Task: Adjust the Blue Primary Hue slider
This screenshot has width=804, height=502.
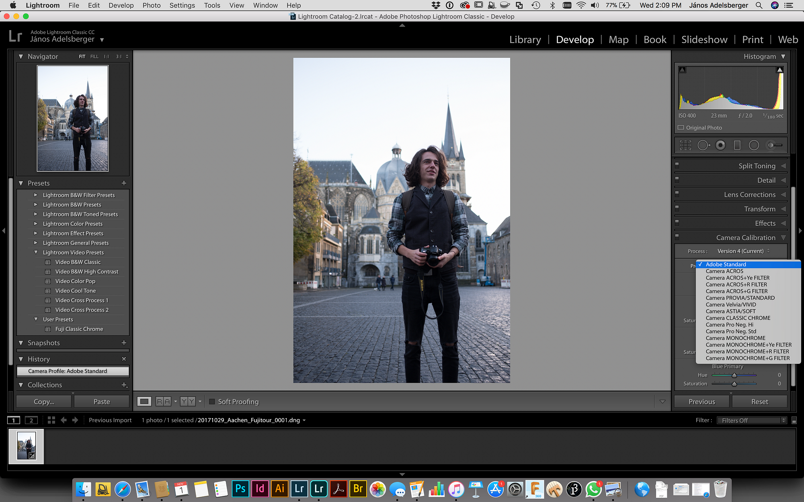Action: click(734, 375)
